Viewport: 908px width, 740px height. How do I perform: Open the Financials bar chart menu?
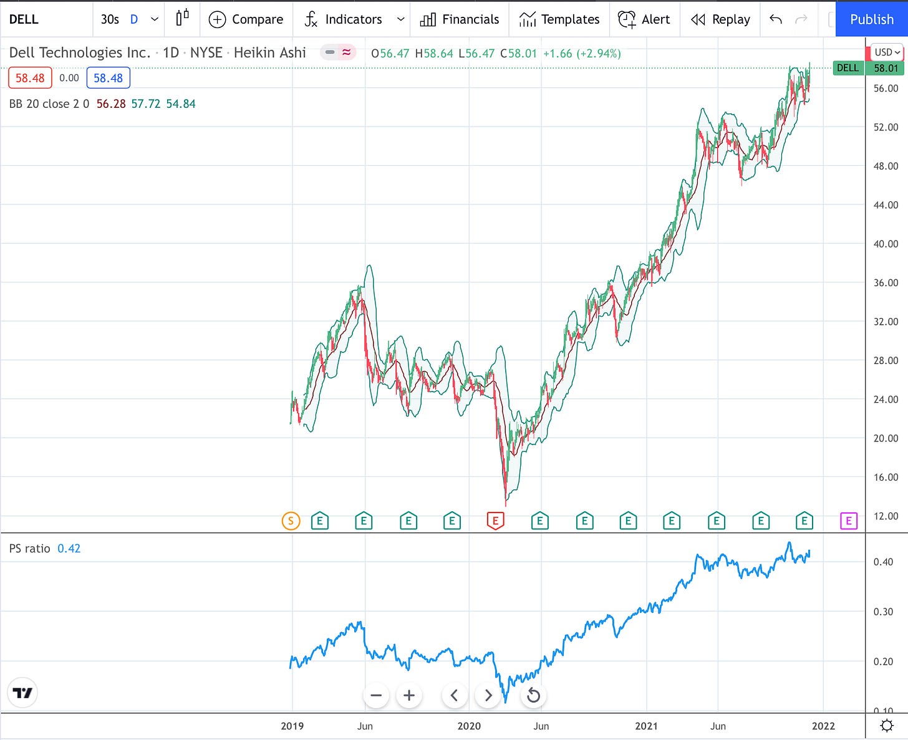coord(460,19)
